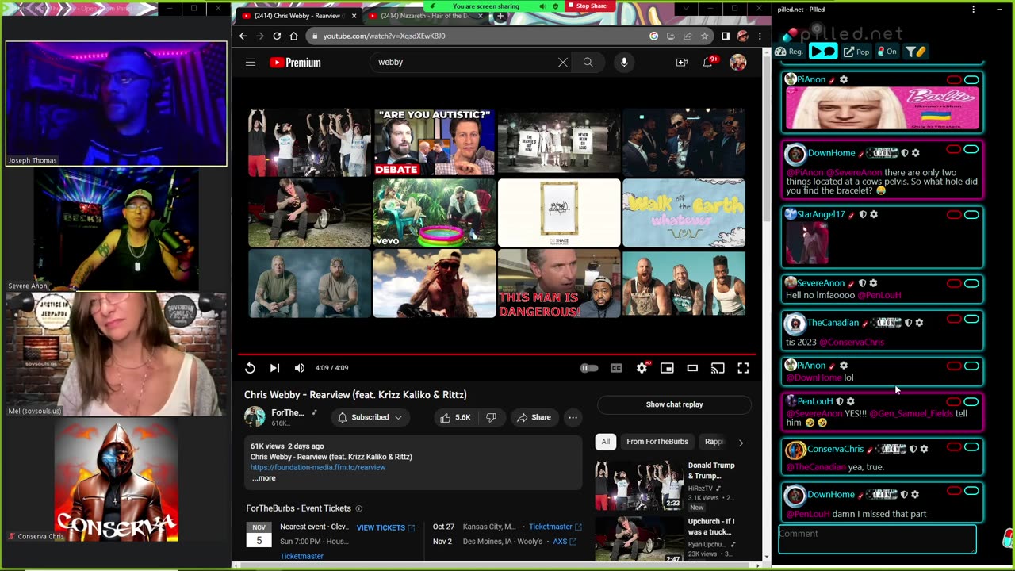Cast the video to a TV
1015x571 pixels.
click(718, 368)
